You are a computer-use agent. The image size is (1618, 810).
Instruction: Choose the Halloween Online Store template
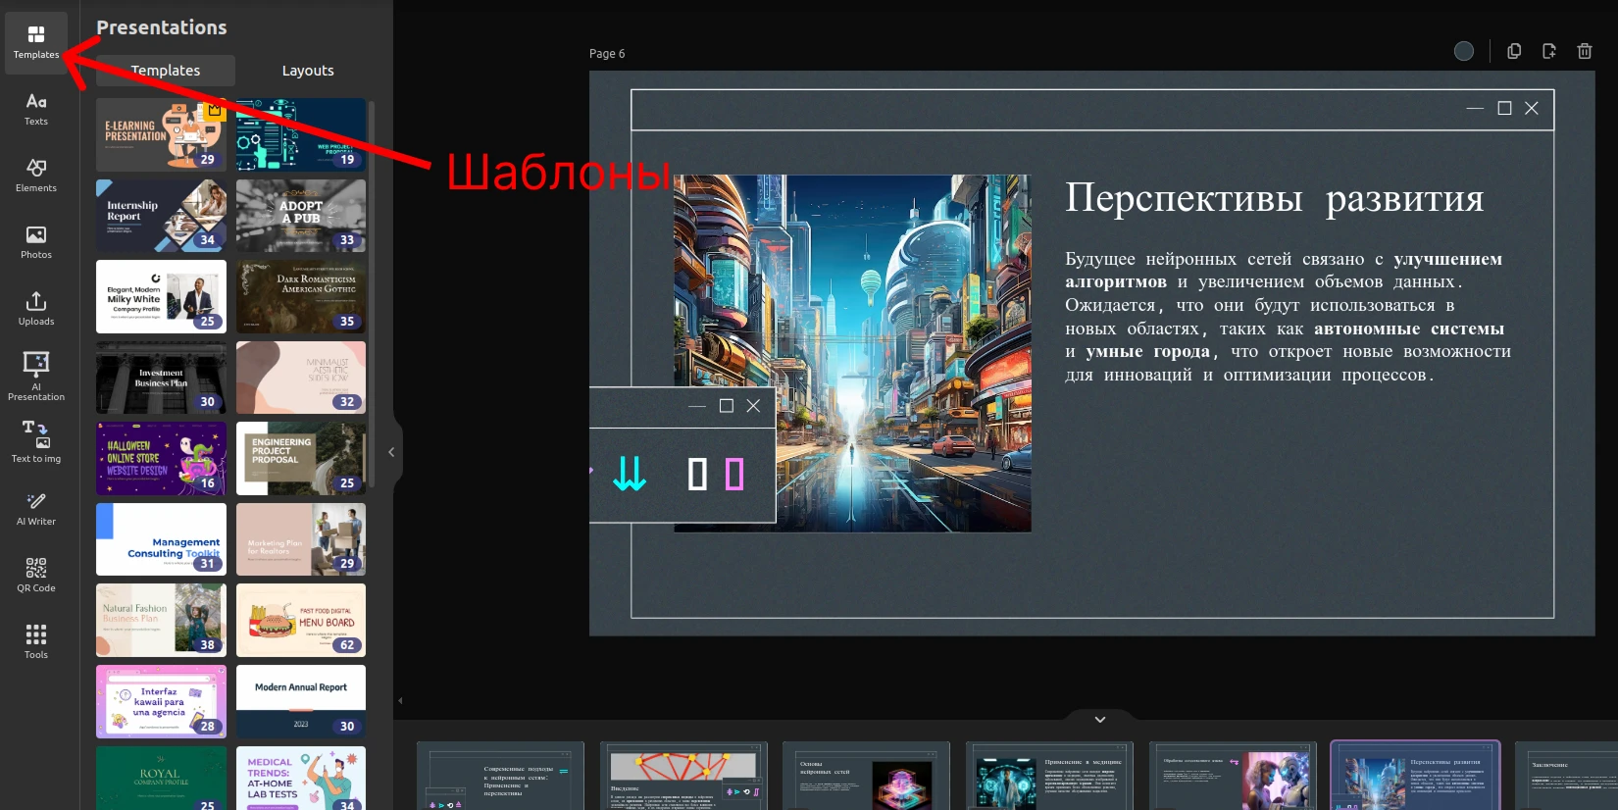[x=161, y=459]
